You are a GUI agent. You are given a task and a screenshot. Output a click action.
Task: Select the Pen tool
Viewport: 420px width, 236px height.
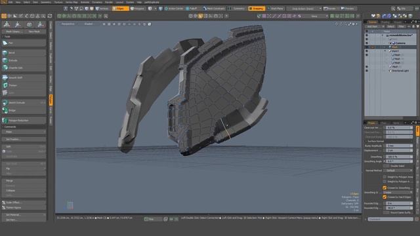point(24,43)
